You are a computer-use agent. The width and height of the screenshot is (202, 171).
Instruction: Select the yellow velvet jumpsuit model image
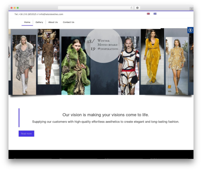(152, 57)
